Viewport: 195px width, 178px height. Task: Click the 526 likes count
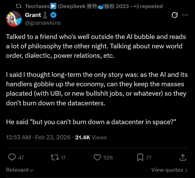click(108, 157)
